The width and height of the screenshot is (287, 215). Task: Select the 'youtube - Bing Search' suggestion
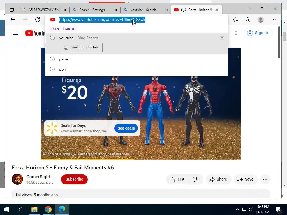(x=136, y=38)
